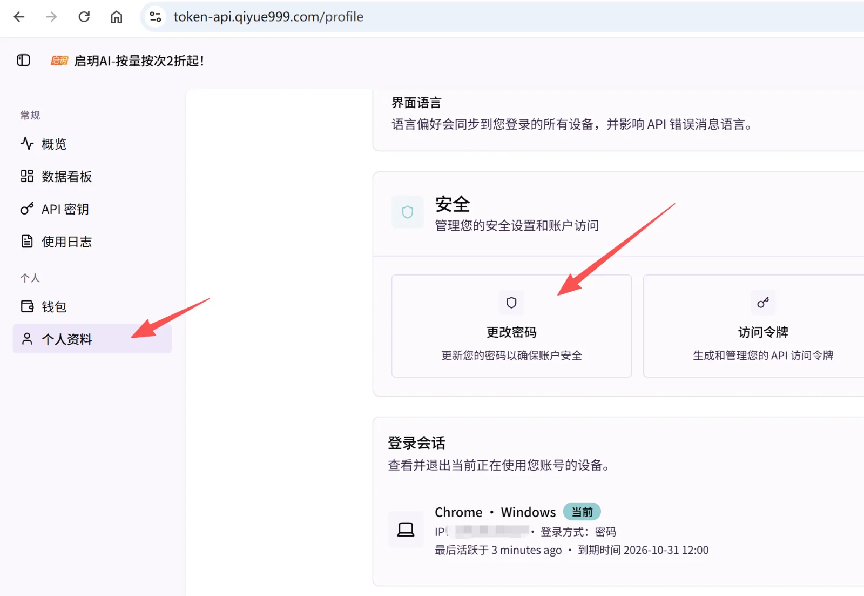Click the 界面语言 heading text

pos(416,103)
